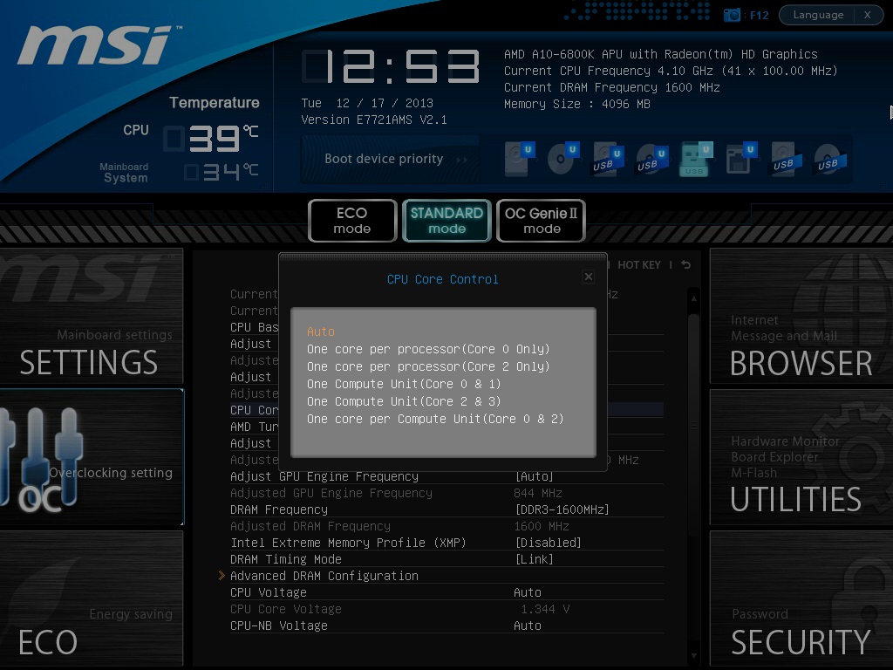The image size is (893, 670).
Task: Click the CPU temperature 39°C readout
Action: (x=212, y=138)
